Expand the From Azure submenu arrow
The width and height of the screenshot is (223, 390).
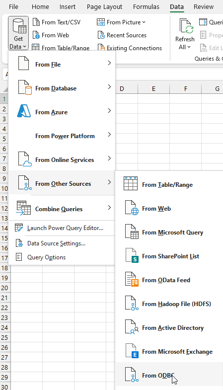109,111
